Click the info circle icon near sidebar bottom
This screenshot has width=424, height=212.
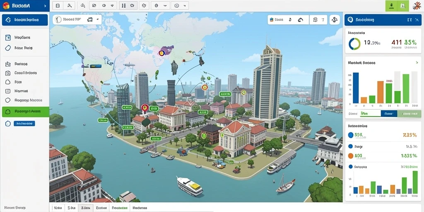point(8,123)
